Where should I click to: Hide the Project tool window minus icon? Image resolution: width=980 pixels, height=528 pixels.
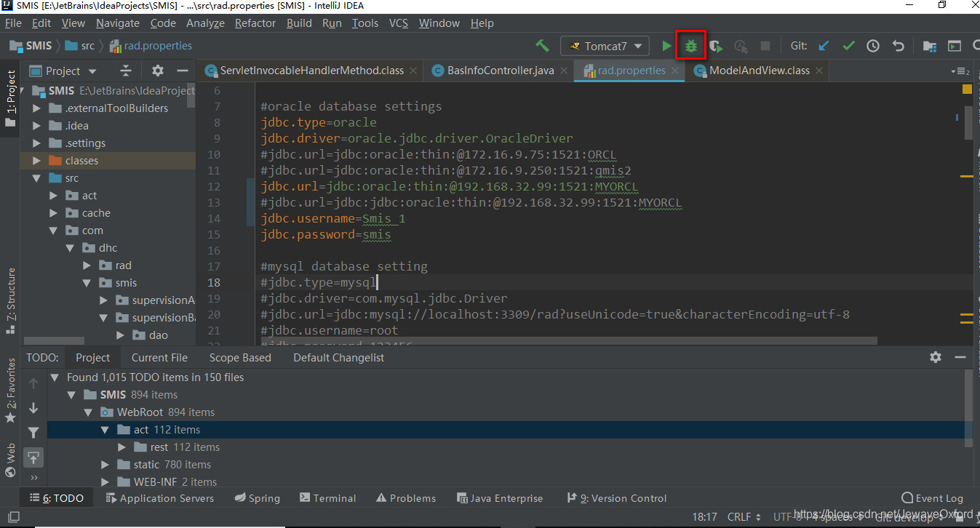pyautogui.click(x=183, y=71)
